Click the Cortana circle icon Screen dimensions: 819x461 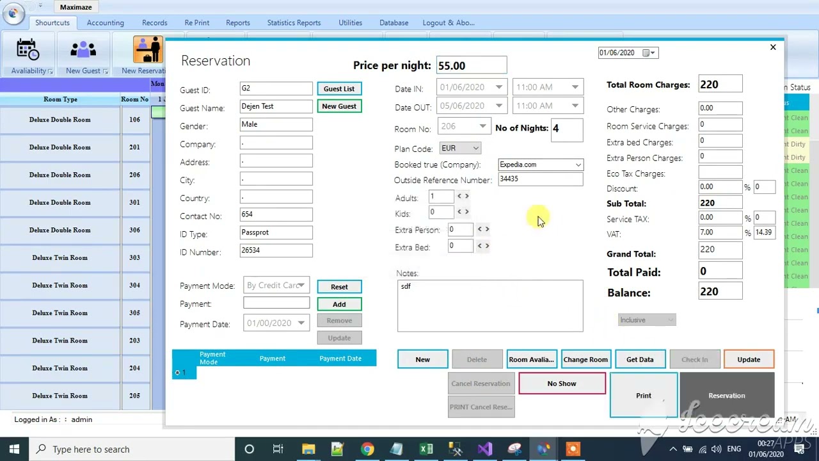250,449
